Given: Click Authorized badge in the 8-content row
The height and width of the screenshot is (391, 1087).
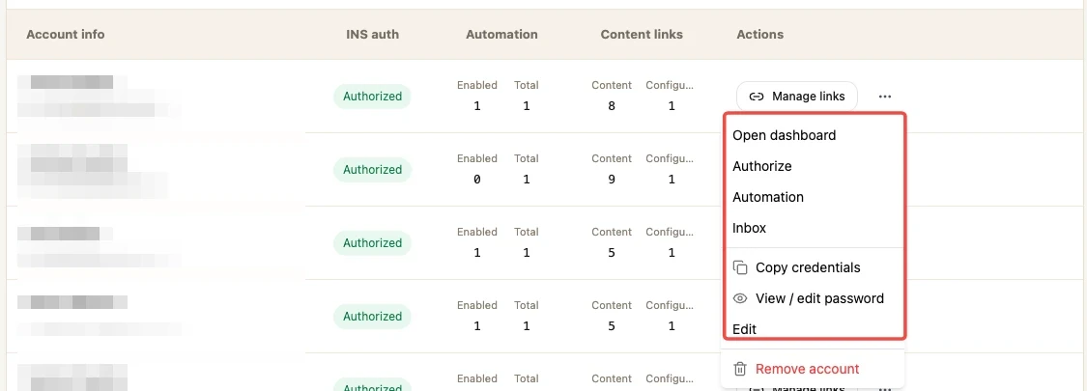Looking at the screenshot, I should (372, 97).
